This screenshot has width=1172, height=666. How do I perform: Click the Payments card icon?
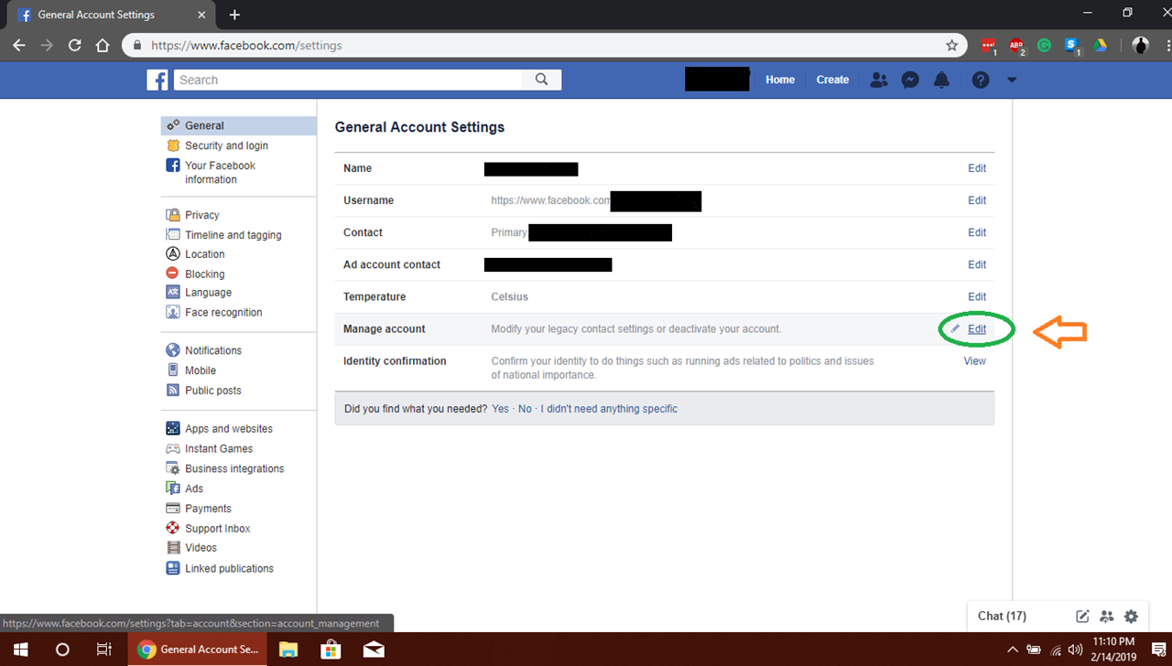(x=173, y=508)
